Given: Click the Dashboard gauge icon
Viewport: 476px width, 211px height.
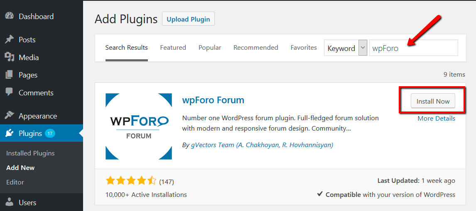Looking at the screenshot, I should [x=9, y=16].
